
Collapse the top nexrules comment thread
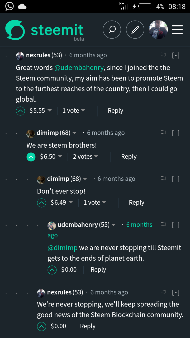[x=176, y=55]
